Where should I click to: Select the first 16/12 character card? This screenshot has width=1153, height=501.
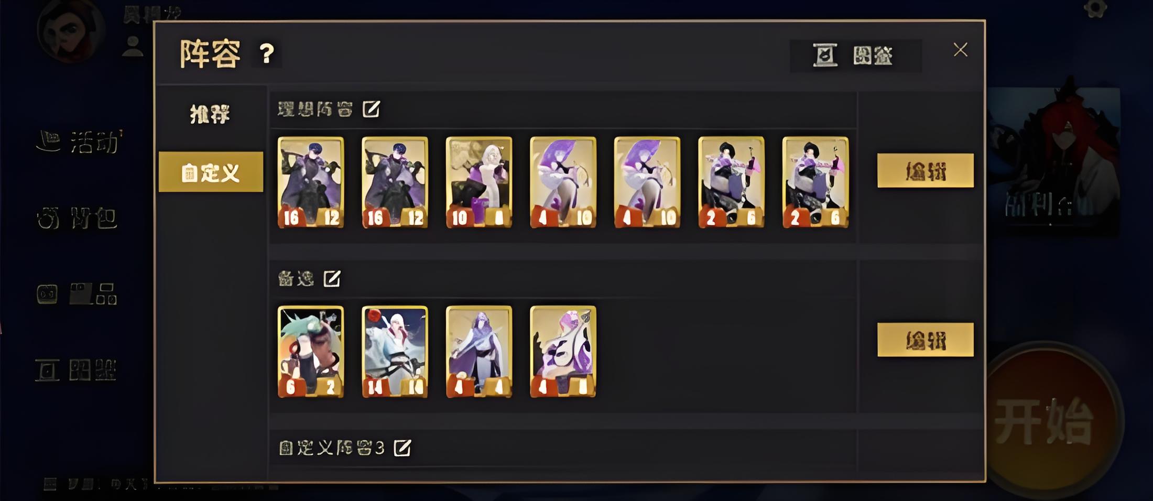(x=311, y=182)
